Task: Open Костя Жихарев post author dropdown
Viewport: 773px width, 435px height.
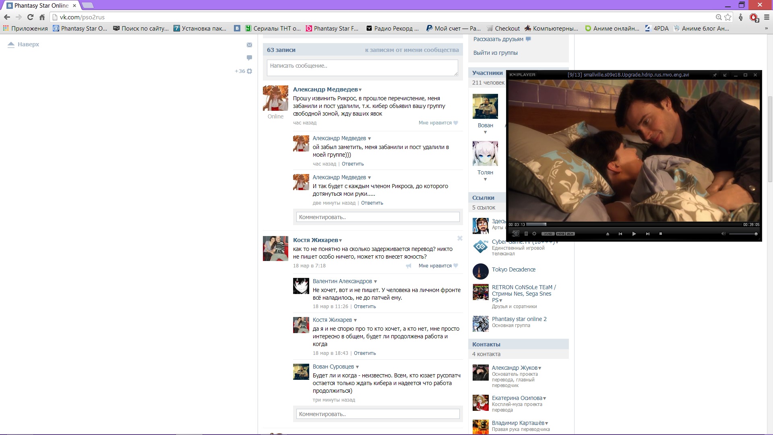Action: click(x=341, y=240)
